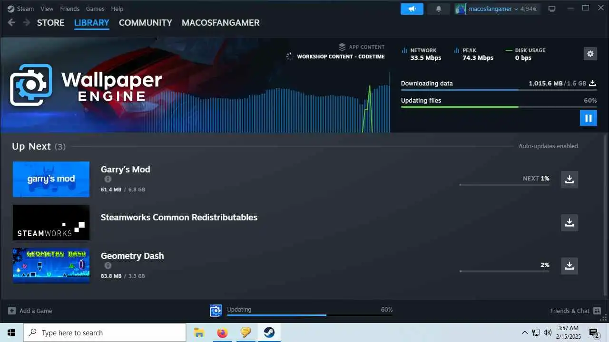Viewport: 609px width, 342px height.
Task: Click the Wallpaper Engine banner logo
Action: (x=86, y=85)
